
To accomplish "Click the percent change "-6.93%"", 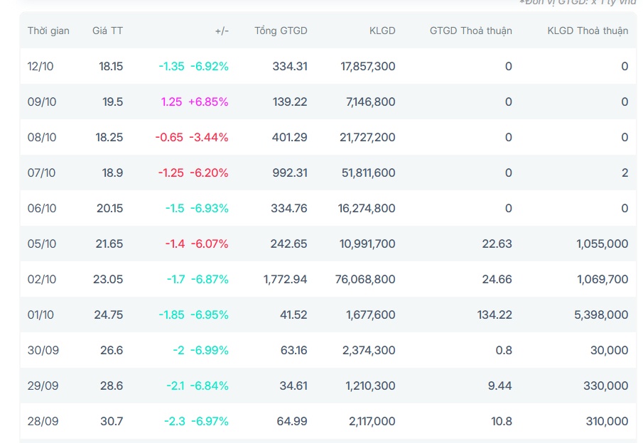I will coord(210,208).
